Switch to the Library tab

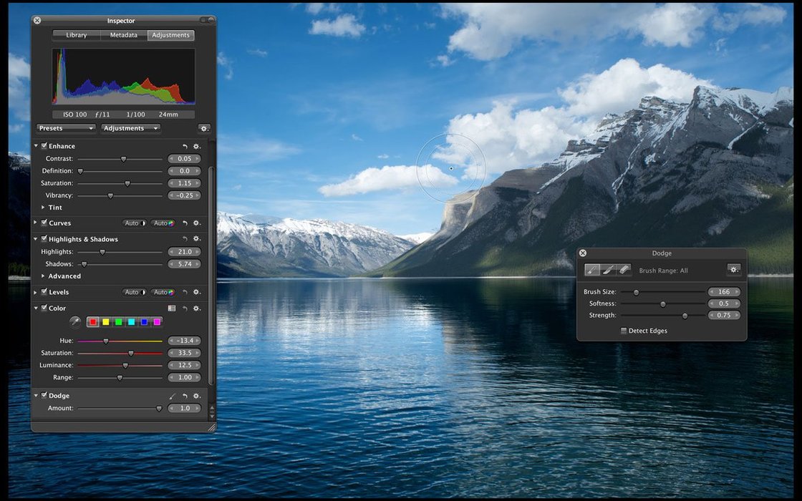[x=77, y=35]
